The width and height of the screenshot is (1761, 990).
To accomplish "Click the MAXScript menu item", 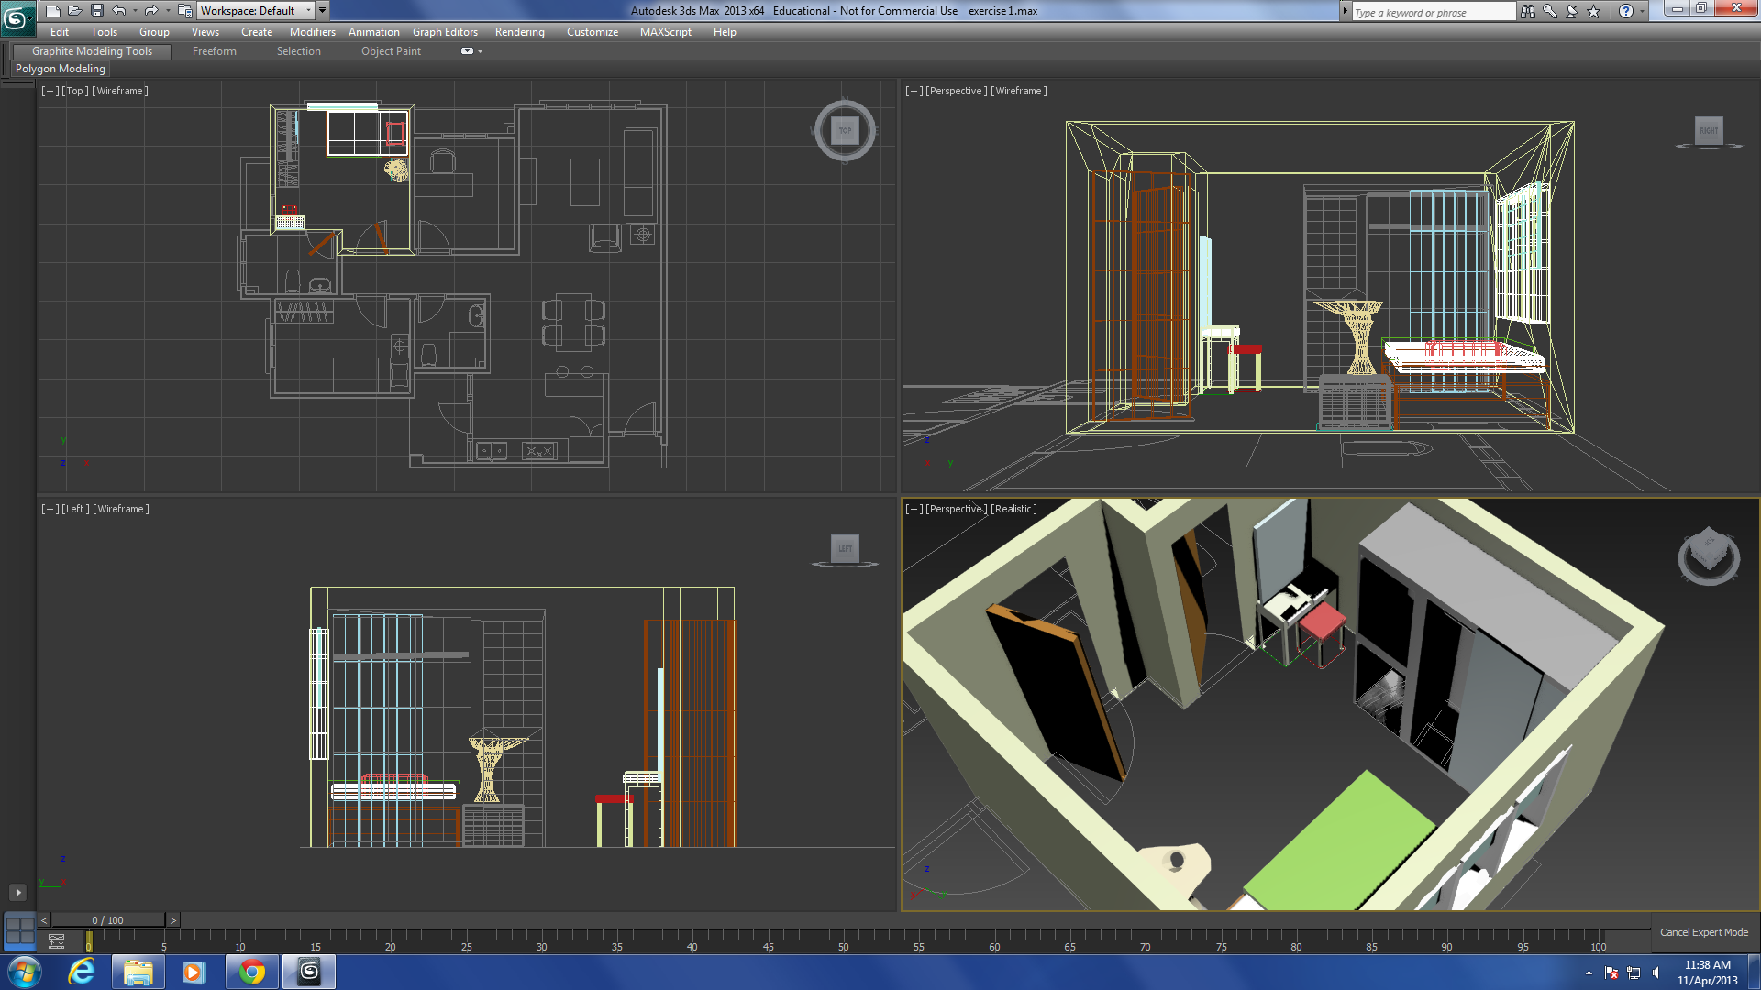I will (667, 31).
